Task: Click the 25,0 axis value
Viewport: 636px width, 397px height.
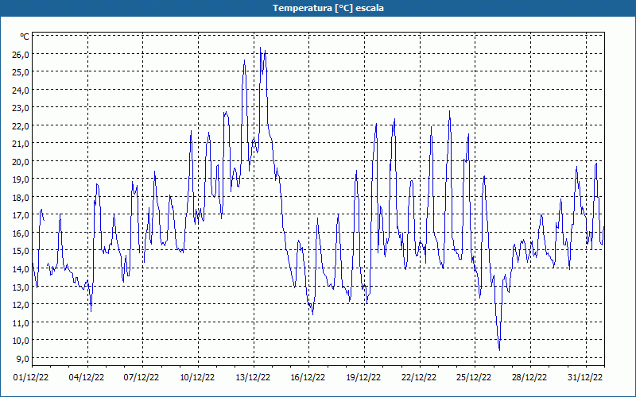Action: pos(21,72)
